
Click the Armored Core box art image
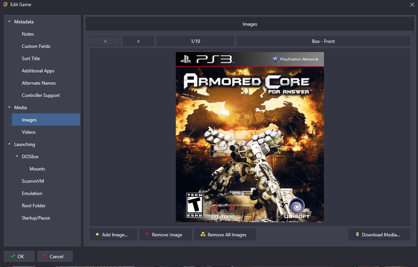pyautogui.click(x=250, y=137)
